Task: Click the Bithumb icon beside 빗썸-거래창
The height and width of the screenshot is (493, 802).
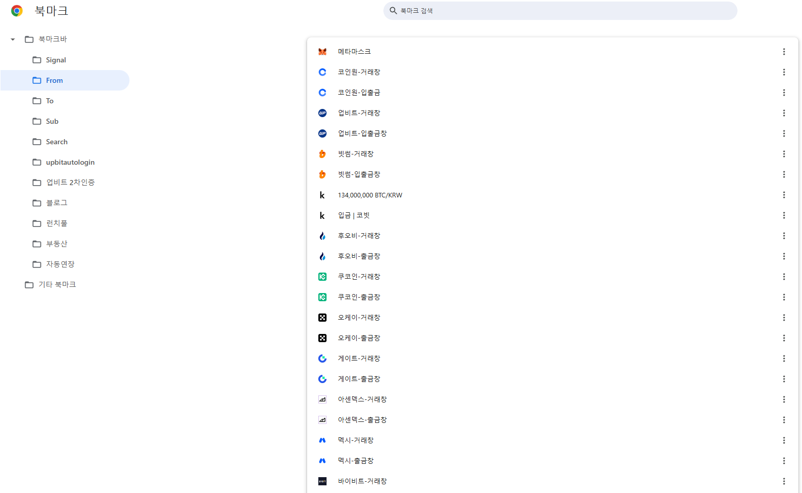Action: (x=322, y=154)
